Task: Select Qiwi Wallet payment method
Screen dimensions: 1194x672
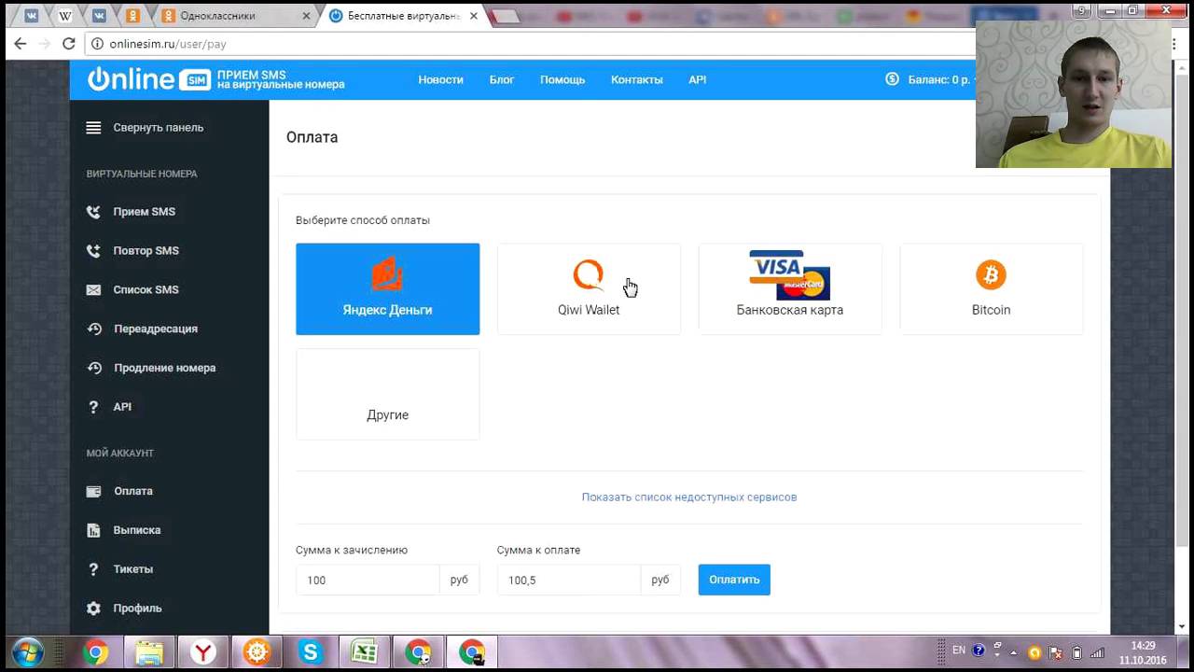Action: [x=589, y=289]
